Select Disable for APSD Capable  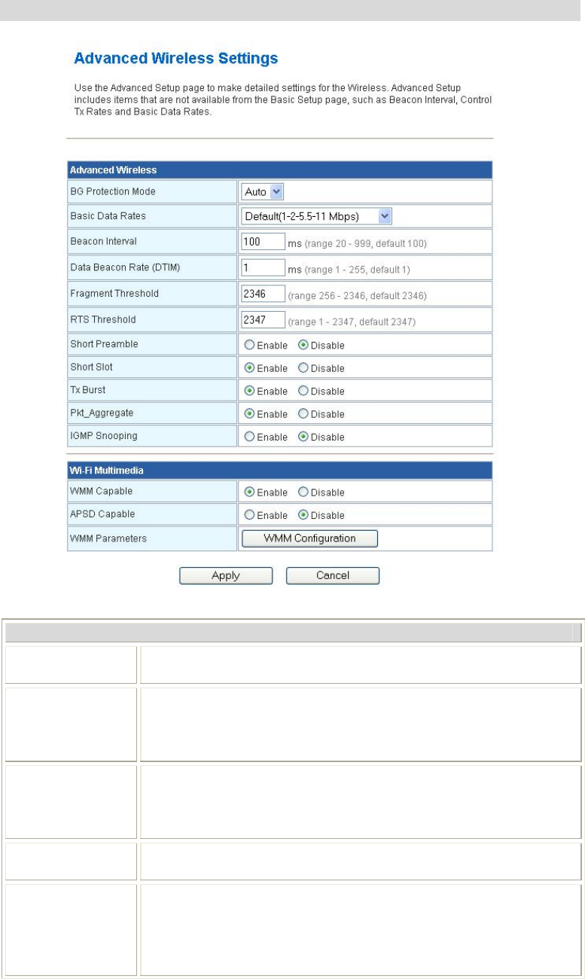303,515
